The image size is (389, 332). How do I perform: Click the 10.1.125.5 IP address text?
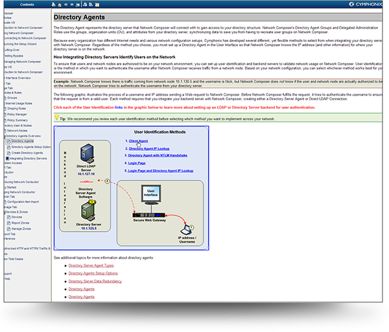click(x=89, y=228)
